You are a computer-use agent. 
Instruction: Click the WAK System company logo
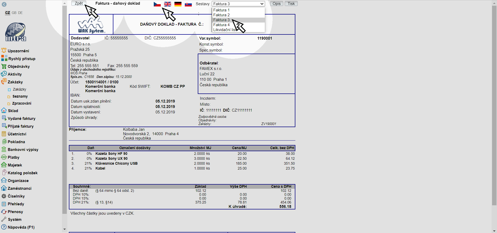click(91, 25)
